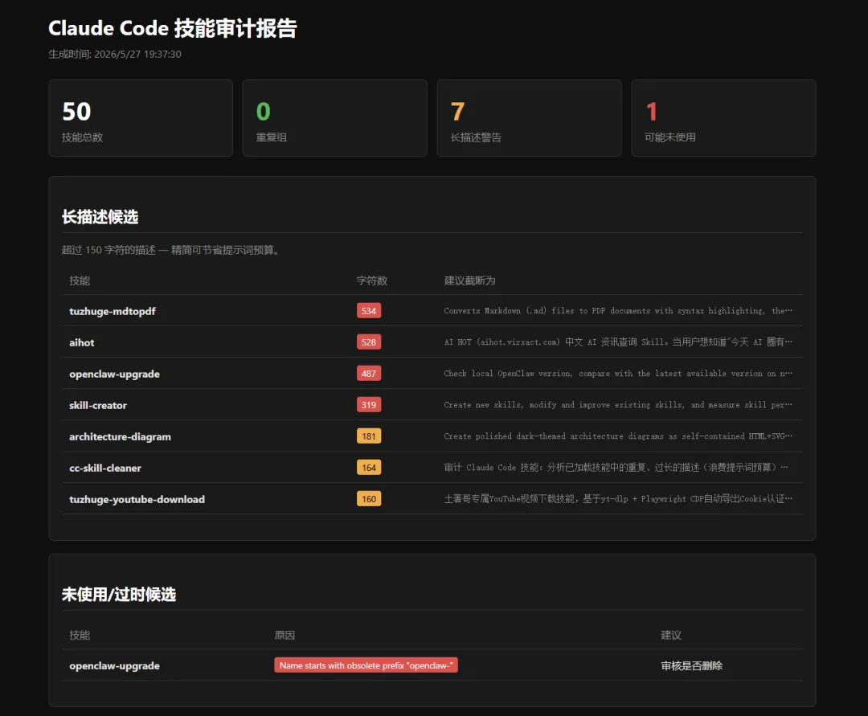This screenshot has width=868, height=716.
Task: Click the '建议' column header in unused table
Action: 671,635
